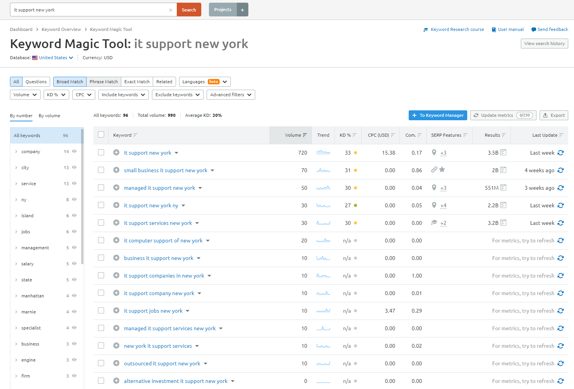Click the map pin SERP feature for 'it support new york'
Viewport: 574px width, 389px height.
pyautogui.click(x=434, y=152)
